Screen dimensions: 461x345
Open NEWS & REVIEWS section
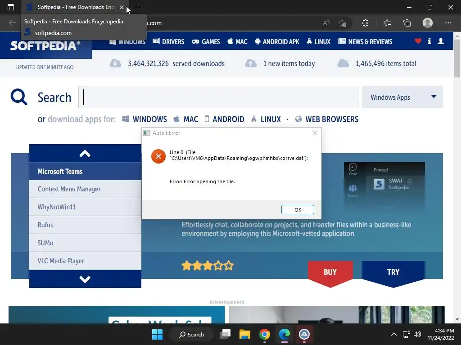[365, 42]
